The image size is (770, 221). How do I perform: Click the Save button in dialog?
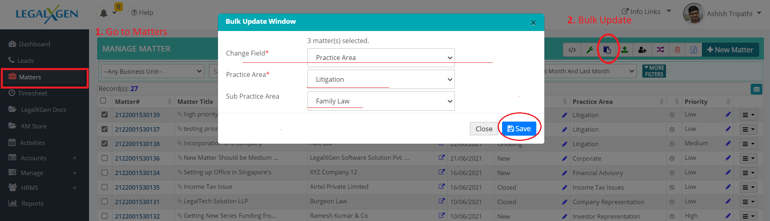(x=519, y=129)
